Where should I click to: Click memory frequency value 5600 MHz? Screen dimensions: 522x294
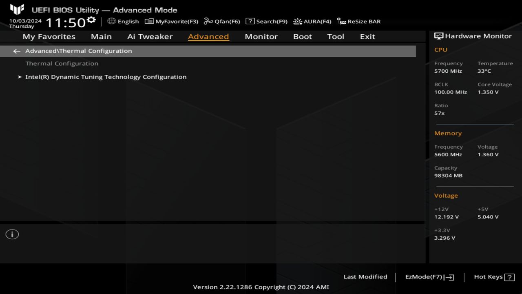(448, 155)
